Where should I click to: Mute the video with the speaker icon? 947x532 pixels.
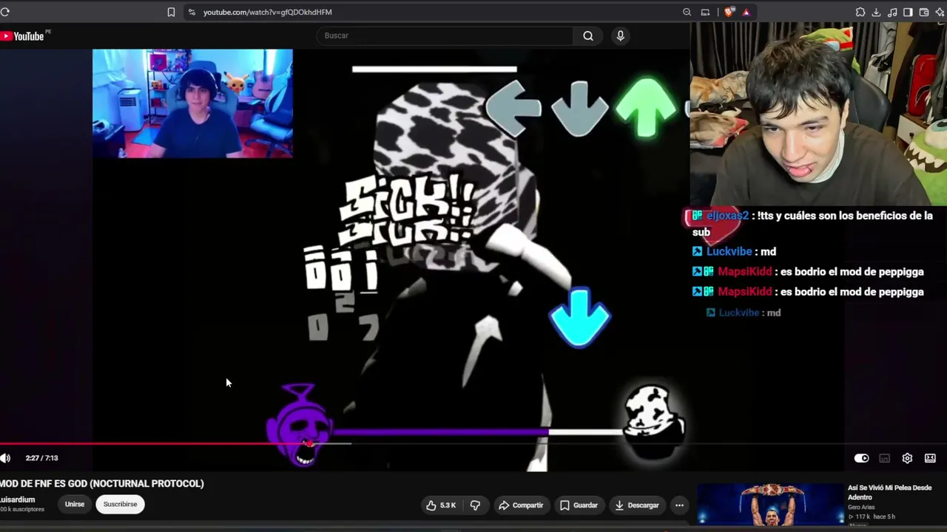5,458
